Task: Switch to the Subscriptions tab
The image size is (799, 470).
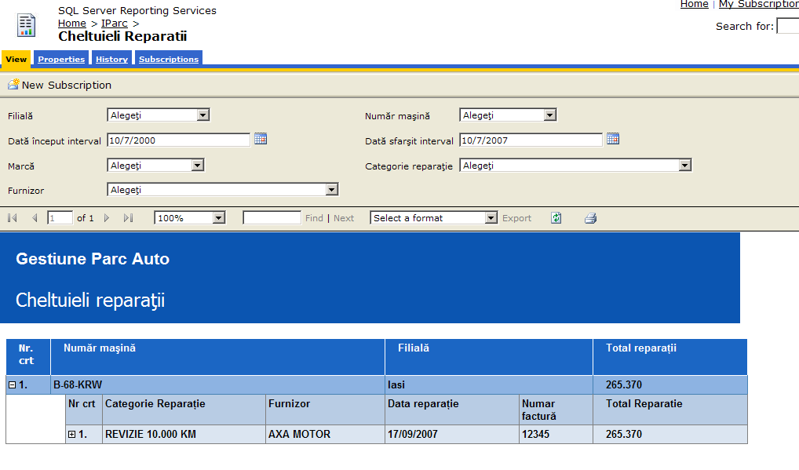Action: pos(169,59)
